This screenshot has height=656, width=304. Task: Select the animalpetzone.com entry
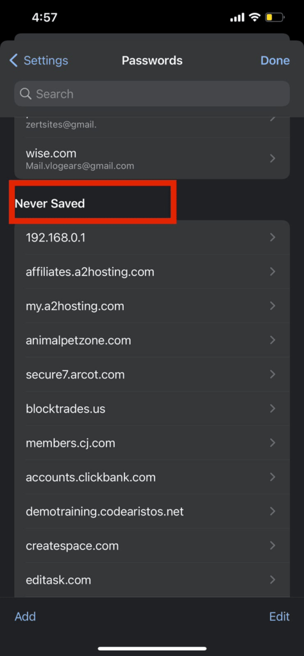click(152, 340)
